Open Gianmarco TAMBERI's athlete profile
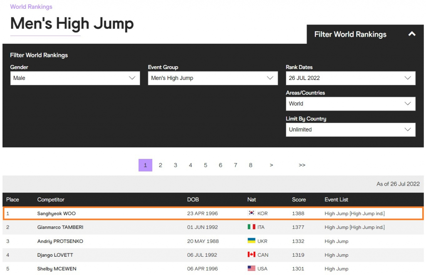The height and width of the screenshot is (275, 426). point(60,227)
